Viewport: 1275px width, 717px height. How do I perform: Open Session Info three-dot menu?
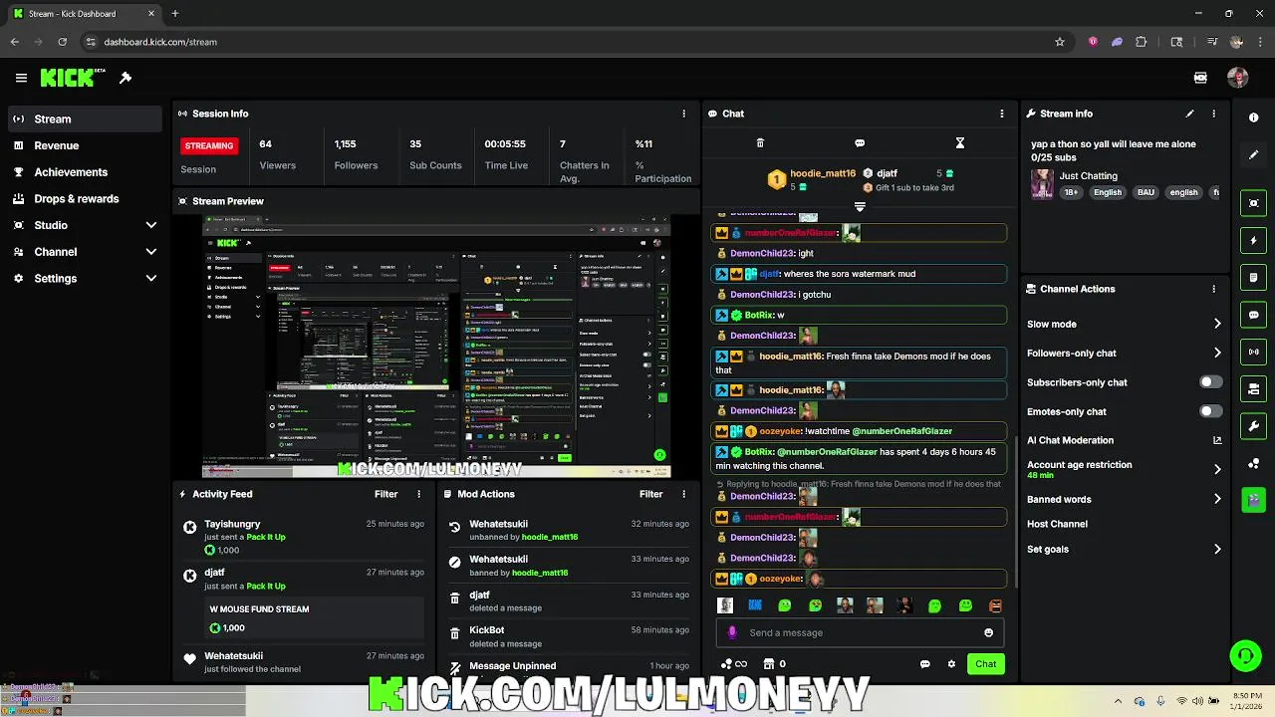pyautogui.click(x=683, y=114)
